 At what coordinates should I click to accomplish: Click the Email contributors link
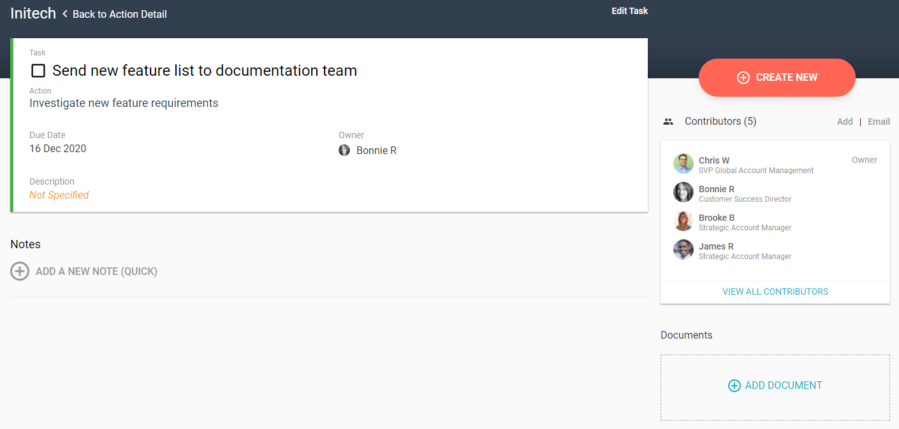click(879, 122)
